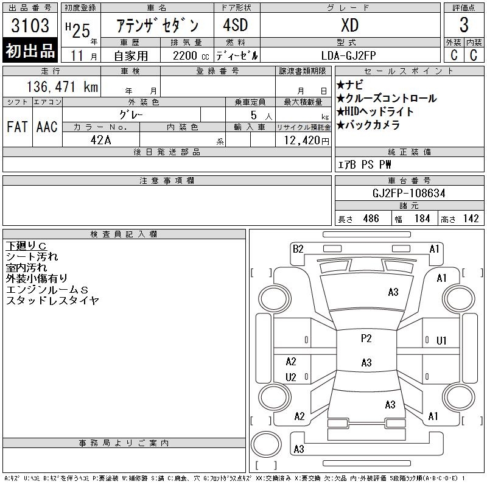Viewport: 487px width, 487px height.
Task: Select the A3 mark on the hood
Action: pos(393,292)
